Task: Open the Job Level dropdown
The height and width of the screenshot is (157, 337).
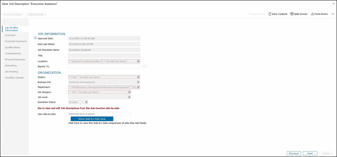Action: tap(129, 97)
